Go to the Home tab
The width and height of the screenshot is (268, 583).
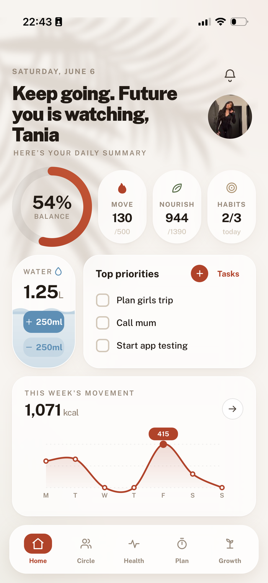38,550
